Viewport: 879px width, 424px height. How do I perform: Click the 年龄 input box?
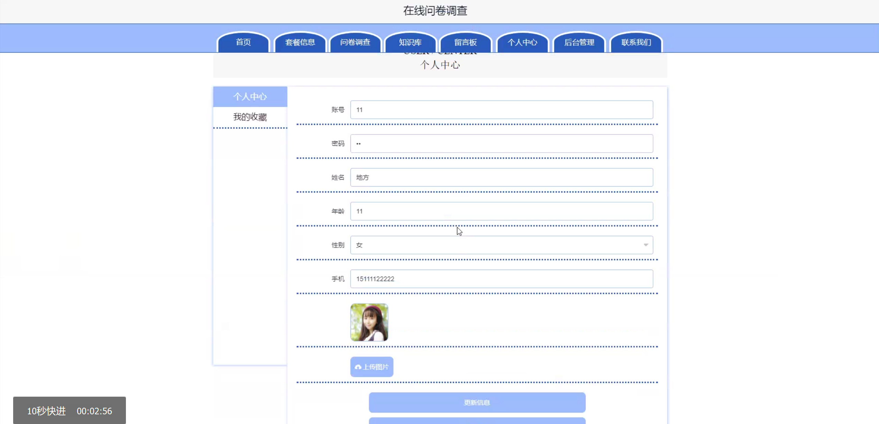point(501,211)
